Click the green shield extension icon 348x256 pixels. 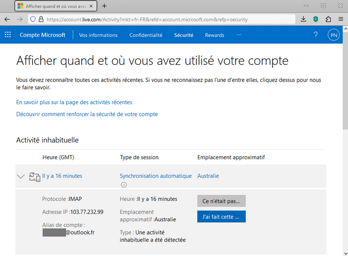pos(315,19)
